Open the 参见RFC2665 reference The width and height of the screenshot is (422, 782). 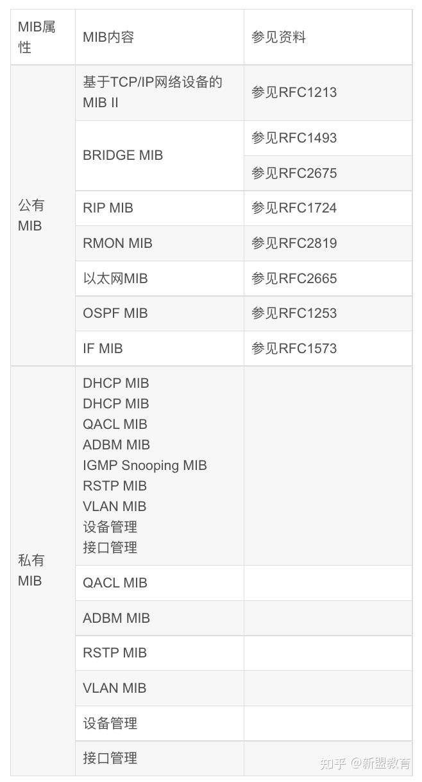pos(294,279)
